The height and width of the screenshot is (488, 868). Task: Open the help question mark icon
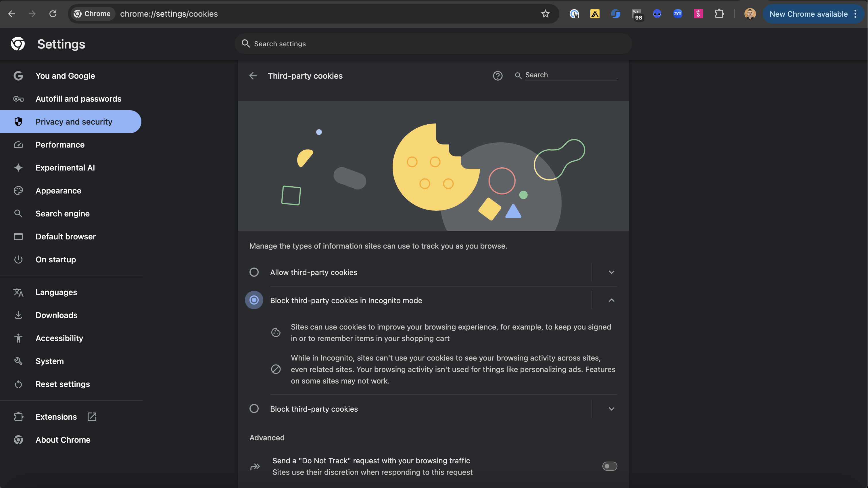coord(497,76)
